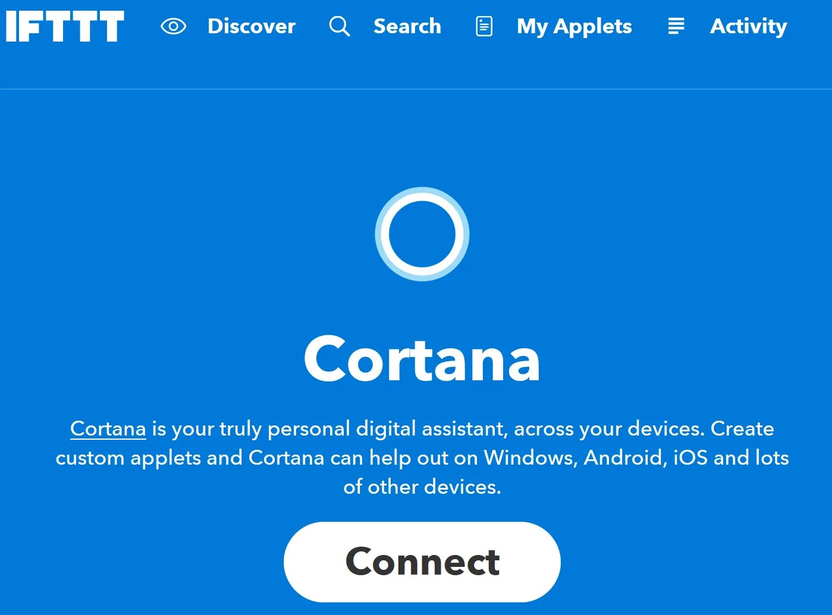Click the Discover eye icon
The height and width of the screenshot is (615, 832).
(173, 26)
